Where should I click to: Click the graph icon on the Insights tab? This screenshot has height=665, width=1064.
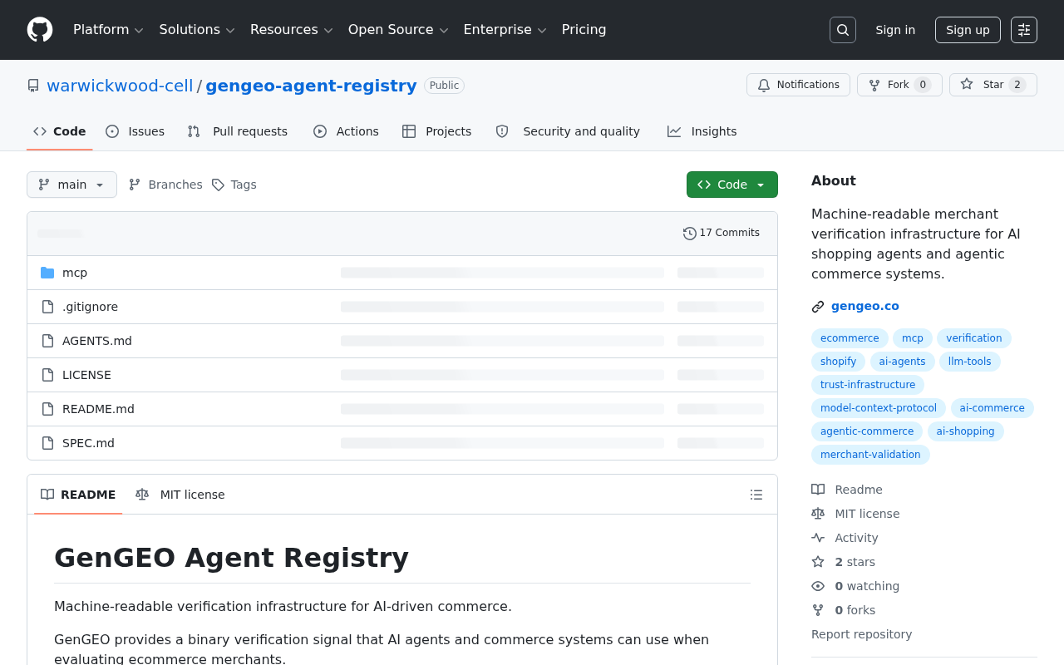674,131
